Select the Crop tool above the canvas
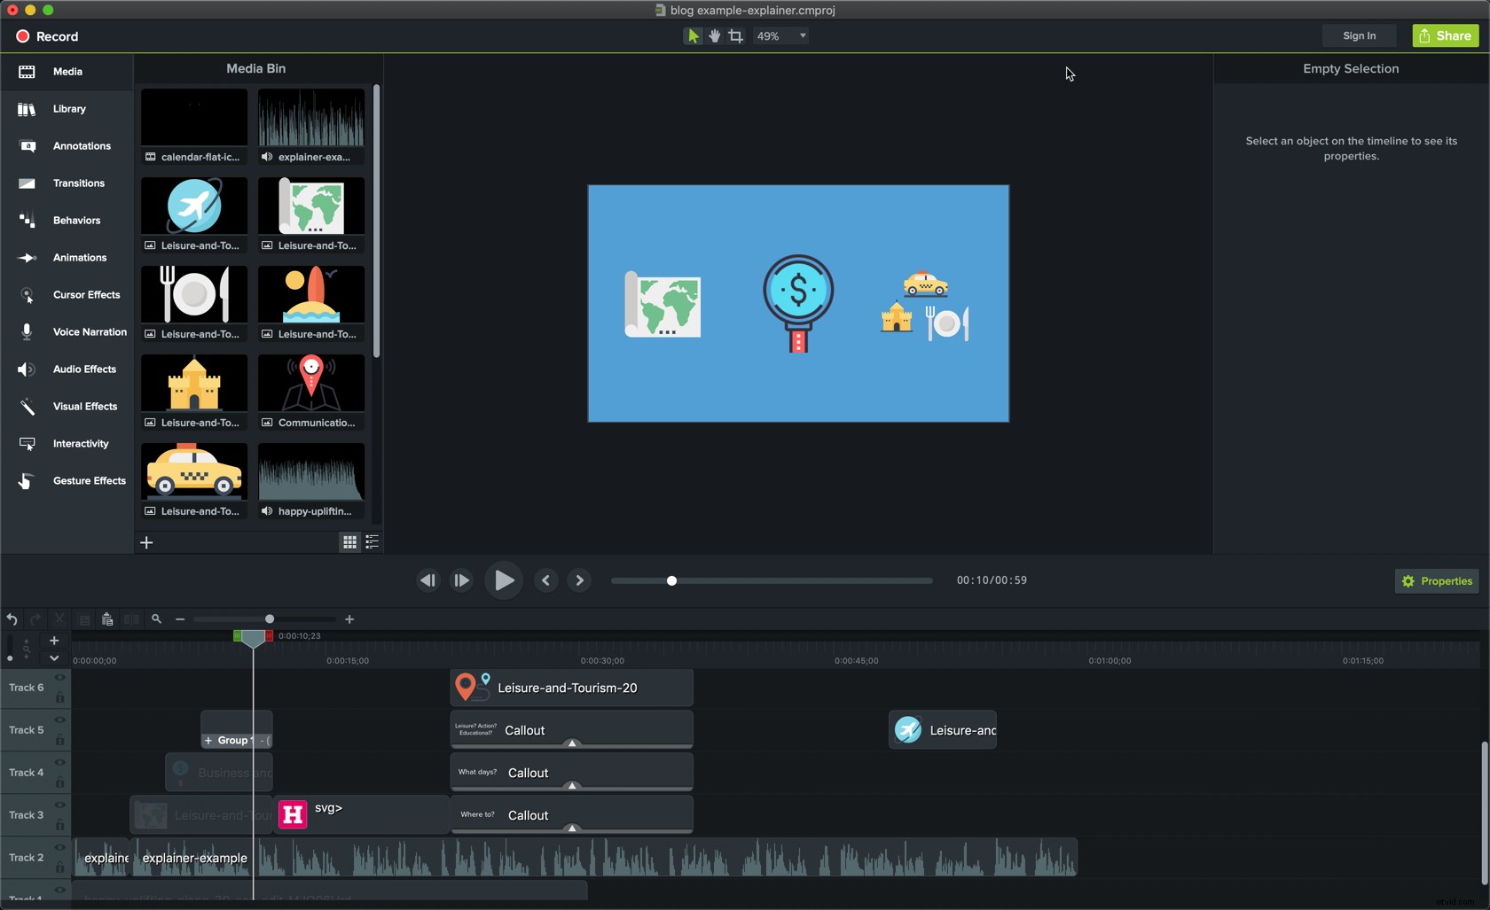The height and width of the screenshot is (910, 1490). tap(737, 35)
